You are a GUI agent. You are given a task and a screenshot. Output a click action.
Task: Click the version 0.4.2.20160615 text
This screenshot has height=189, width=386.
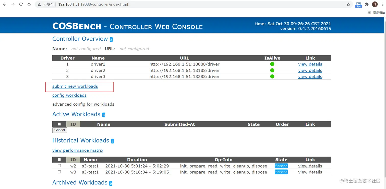(306, 29)
